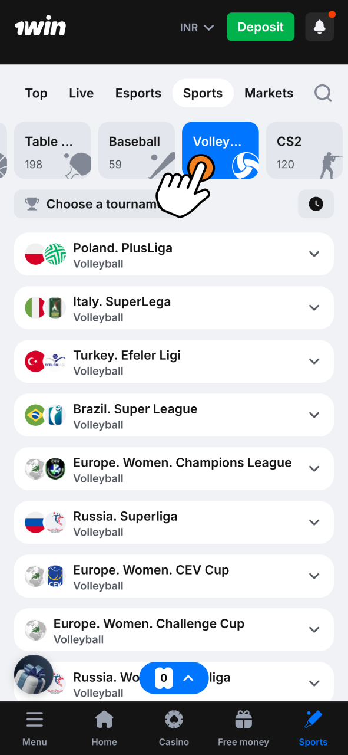Open the Casino section icon
Image resolution: width=348 pixels, height=755 pixels.
(174, 719)
